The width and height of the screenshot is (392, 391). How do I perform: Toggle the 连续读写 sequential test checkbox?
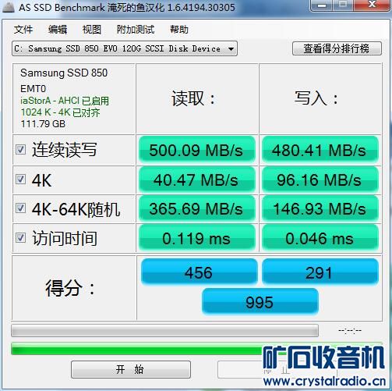[20, 150]
